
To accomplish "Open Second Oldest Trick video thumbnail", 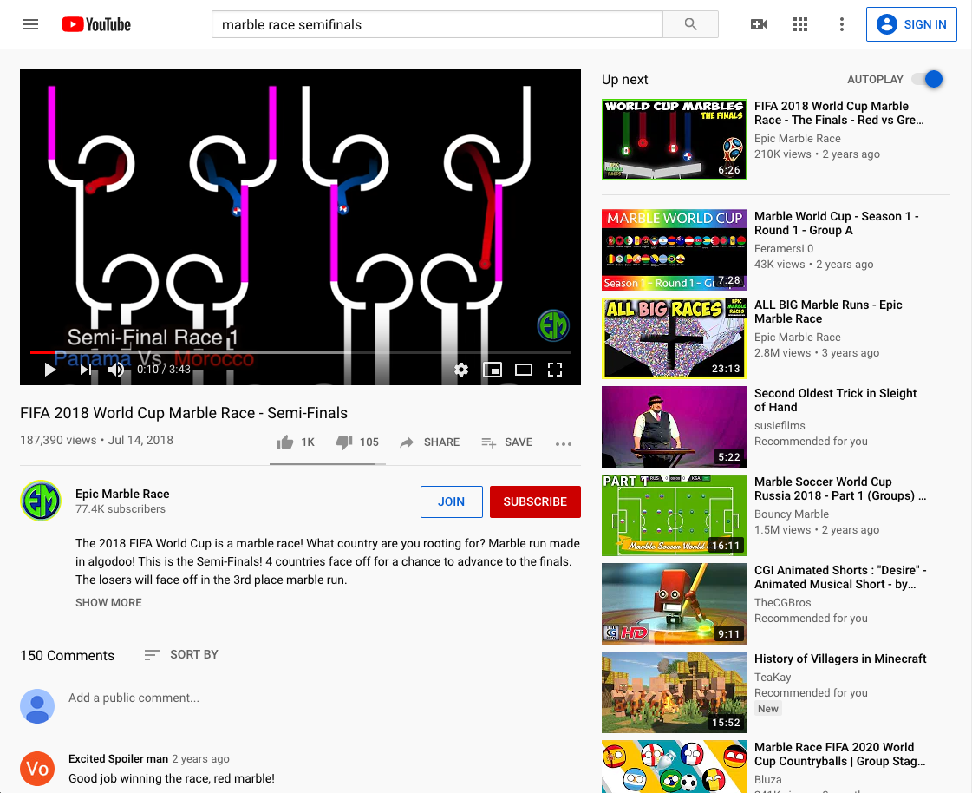I will coord(675,427).
